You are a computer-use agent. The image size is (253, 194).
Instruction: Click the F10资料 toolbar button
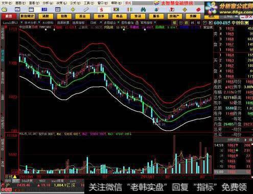click(48, 22)
